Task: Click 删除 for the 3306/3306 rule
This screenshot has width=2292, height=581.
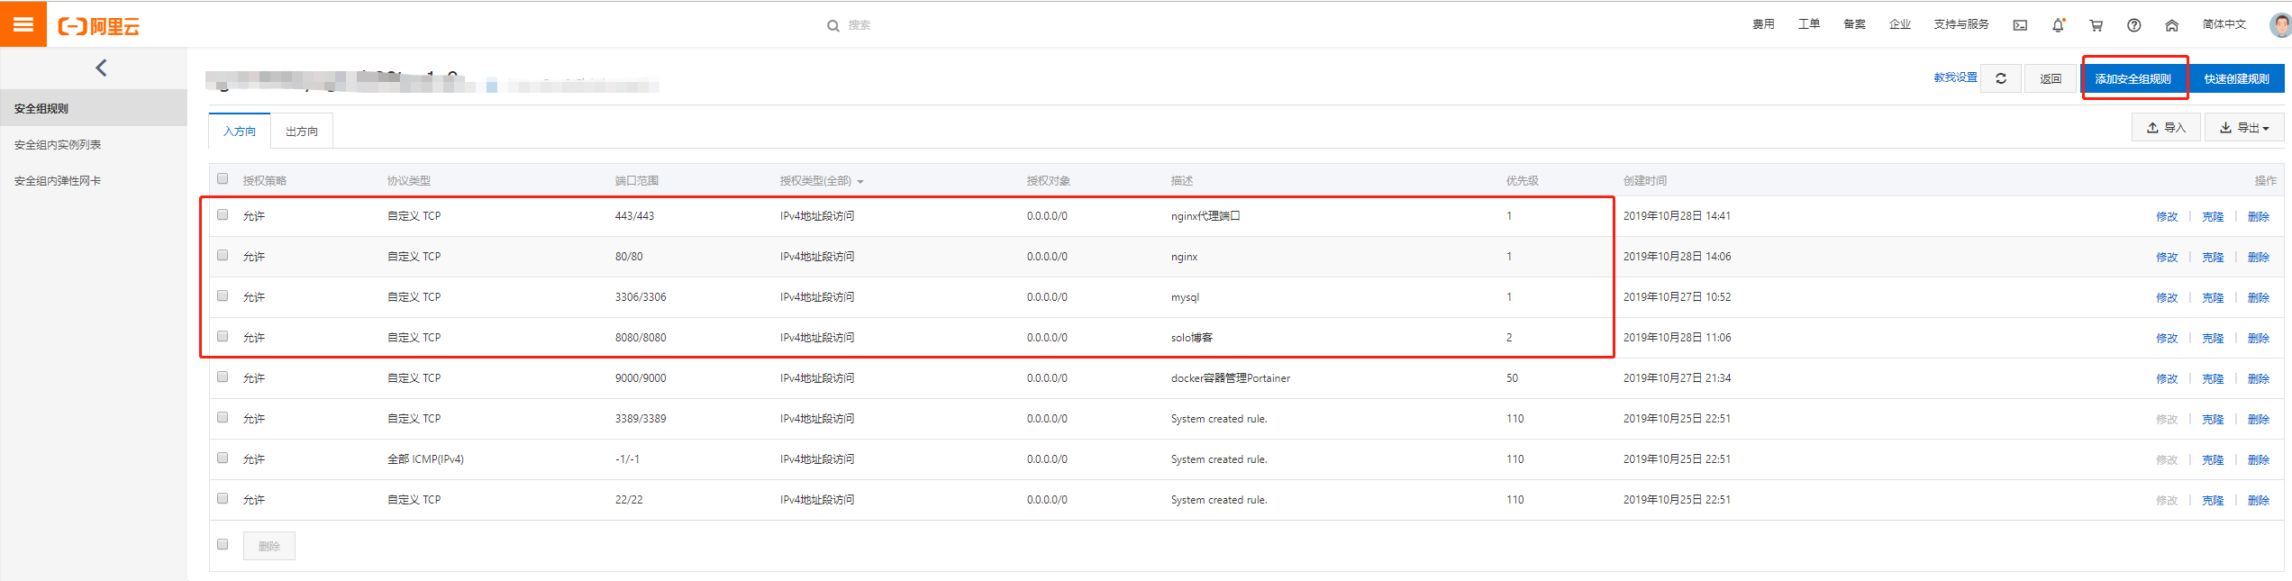Action: tap(2258, 298)
